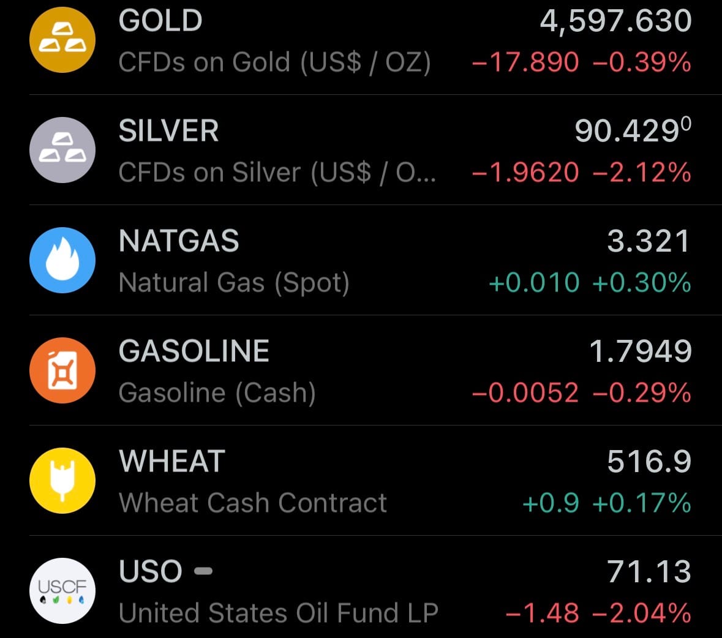The height and width of the screenshot is (638, 722).
Task: Click USO change −2.04%
Action: tap(641, 613)
